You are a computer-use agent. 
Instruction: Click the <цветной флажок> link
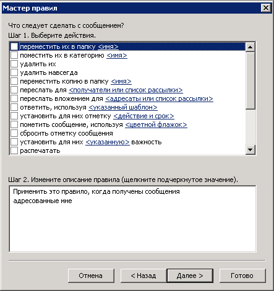156,125
